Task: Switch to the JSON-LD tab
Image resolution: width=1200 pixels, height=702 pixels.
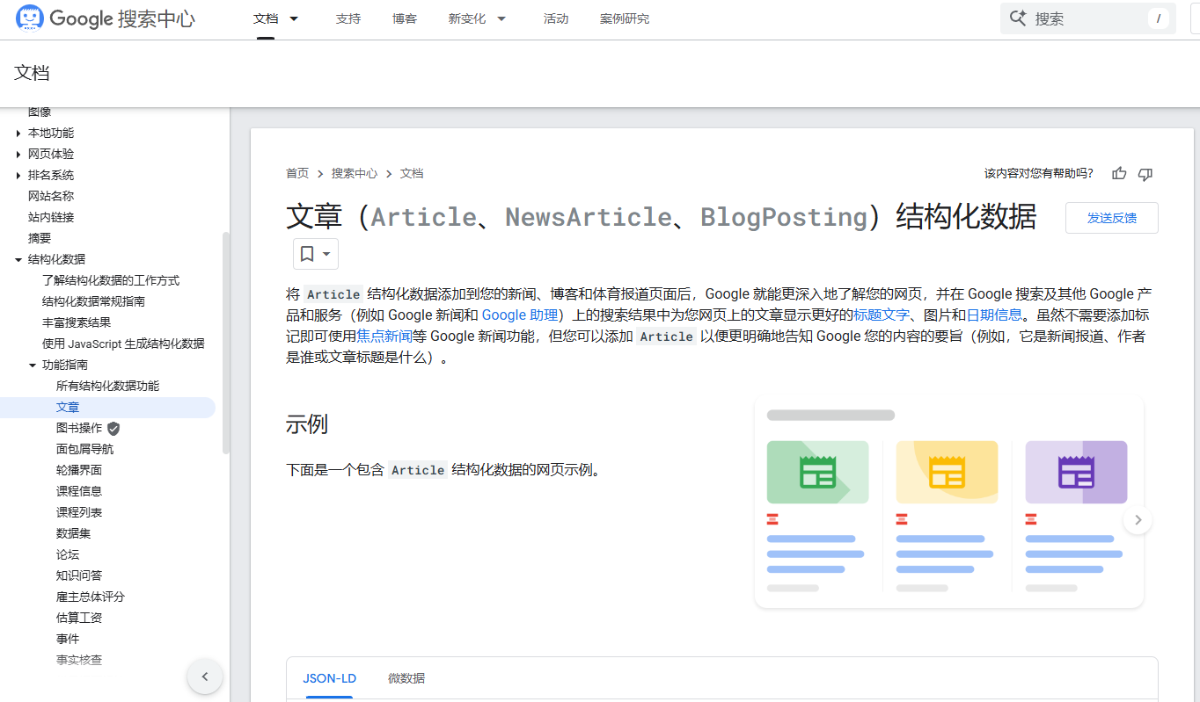Action: point(330,678)
